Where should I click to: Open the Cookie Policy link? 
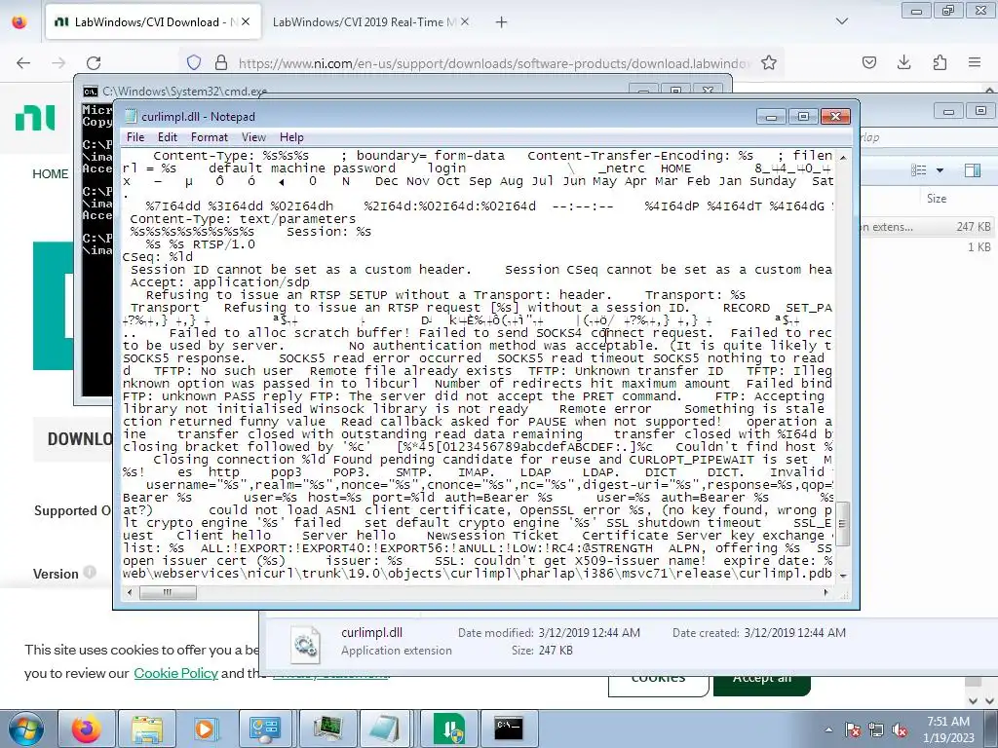[x=175, y=673]
